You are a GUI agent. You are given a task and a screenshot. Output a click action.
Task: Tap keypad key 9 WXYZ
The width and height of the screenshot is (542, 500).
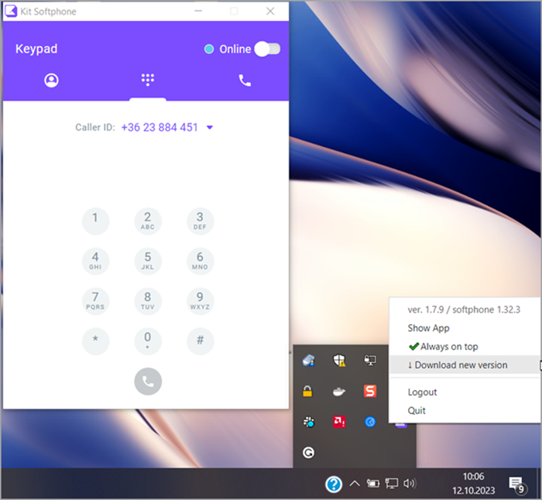(x=200, y=301)
